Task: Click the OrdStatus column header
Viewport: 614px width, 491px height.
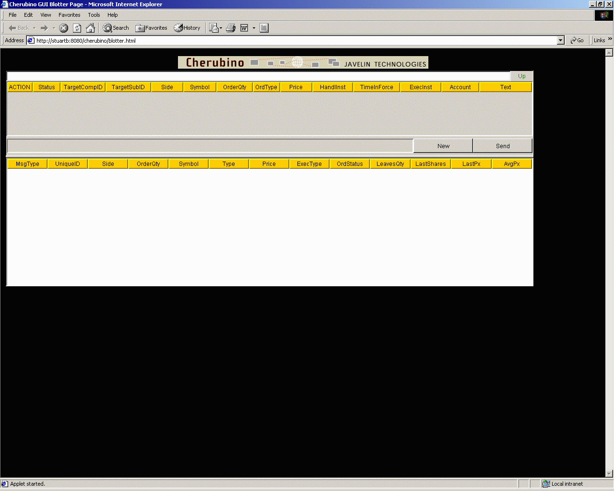Action: [350, 164]
